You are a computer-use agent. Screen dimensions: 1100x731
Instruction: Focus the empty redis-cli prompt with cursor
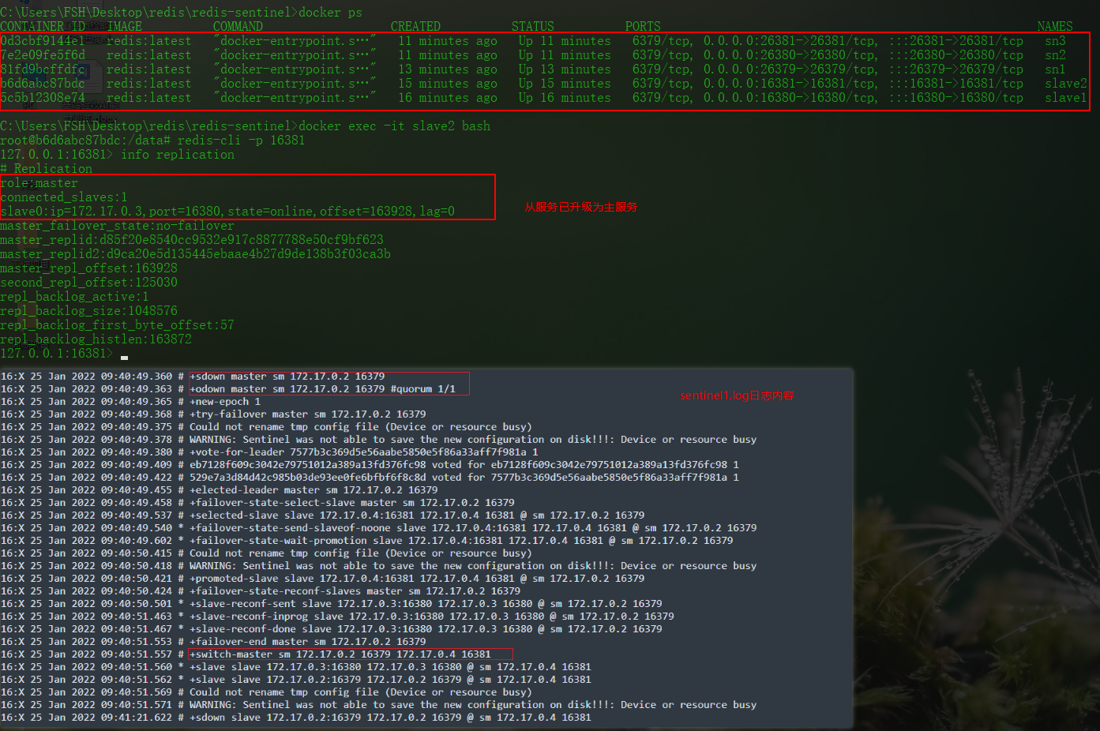pyautogui.click(x=64, y=354)
